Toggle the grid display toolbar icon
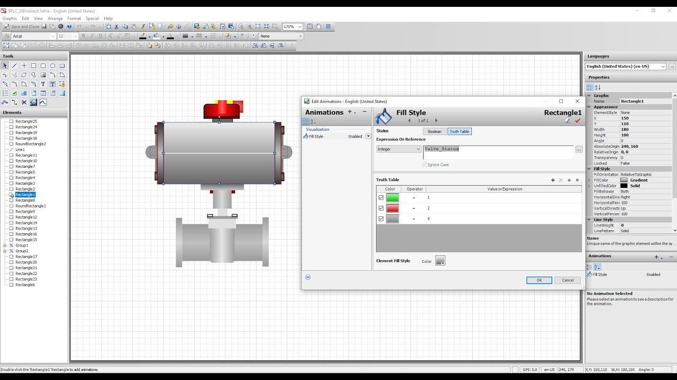 tap(328, 26)
